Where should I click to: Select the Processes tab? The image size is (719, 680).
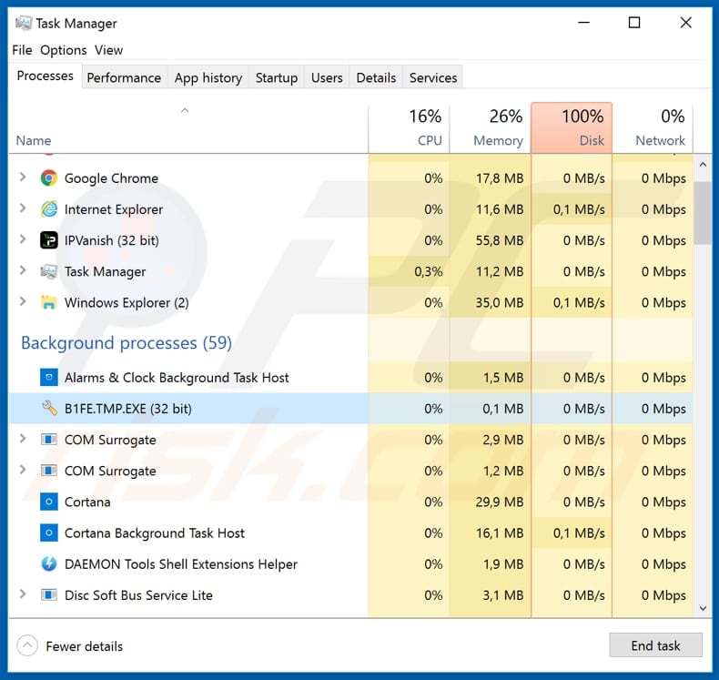click(45, 76)
